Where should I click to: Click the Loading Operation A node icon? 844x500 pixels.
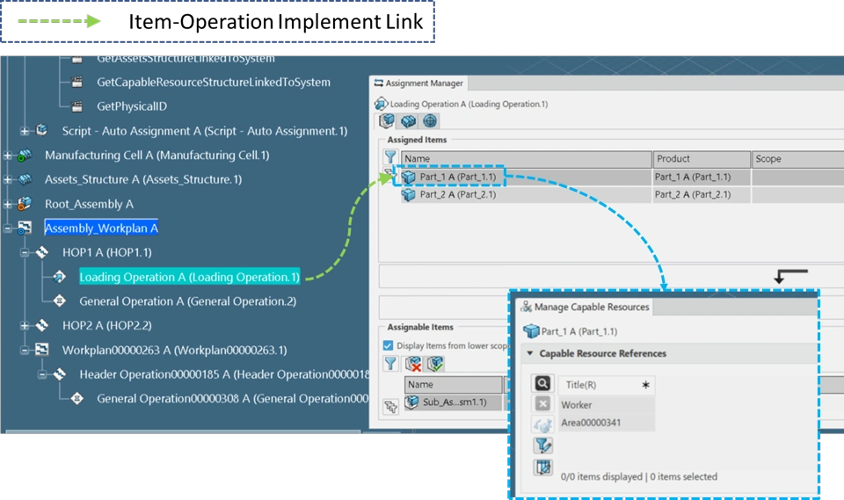pyautogui.click(x=59, y=277)
